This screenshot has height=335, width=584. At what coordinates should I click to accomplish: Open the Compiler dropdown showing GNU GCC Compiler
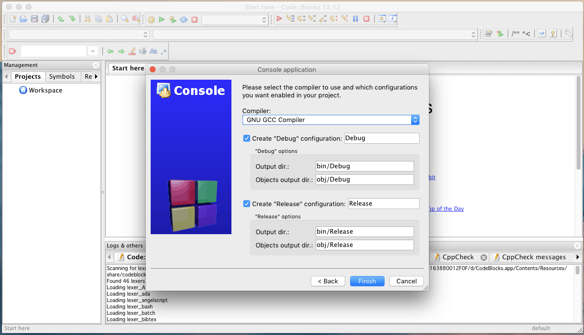pos(415,120)
